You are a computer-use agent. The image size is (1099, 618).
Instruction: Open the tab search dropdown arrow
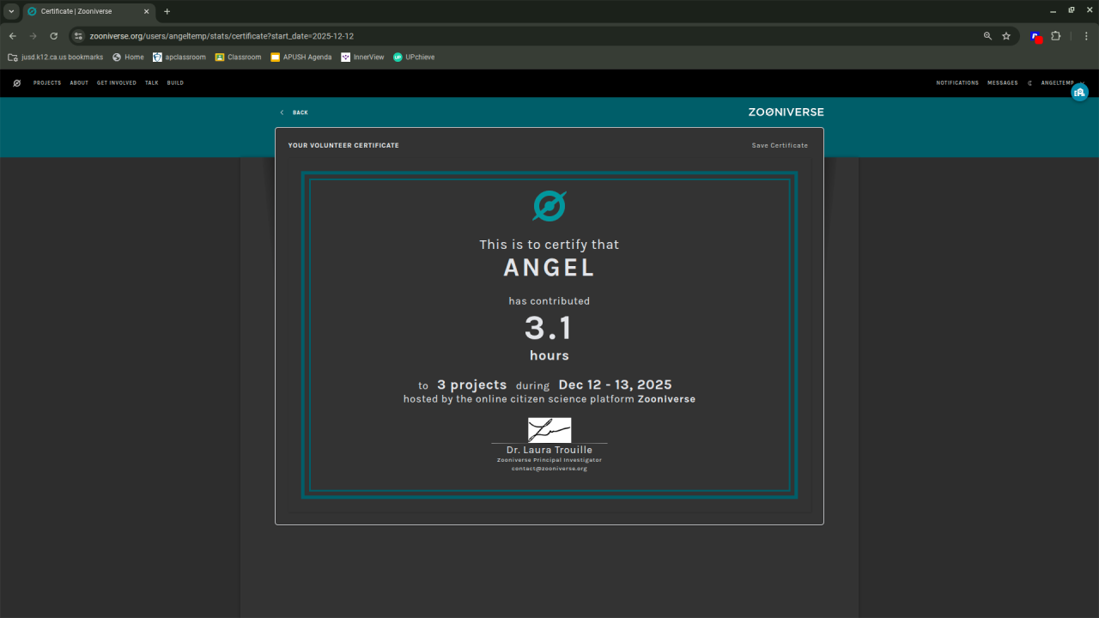11,11
